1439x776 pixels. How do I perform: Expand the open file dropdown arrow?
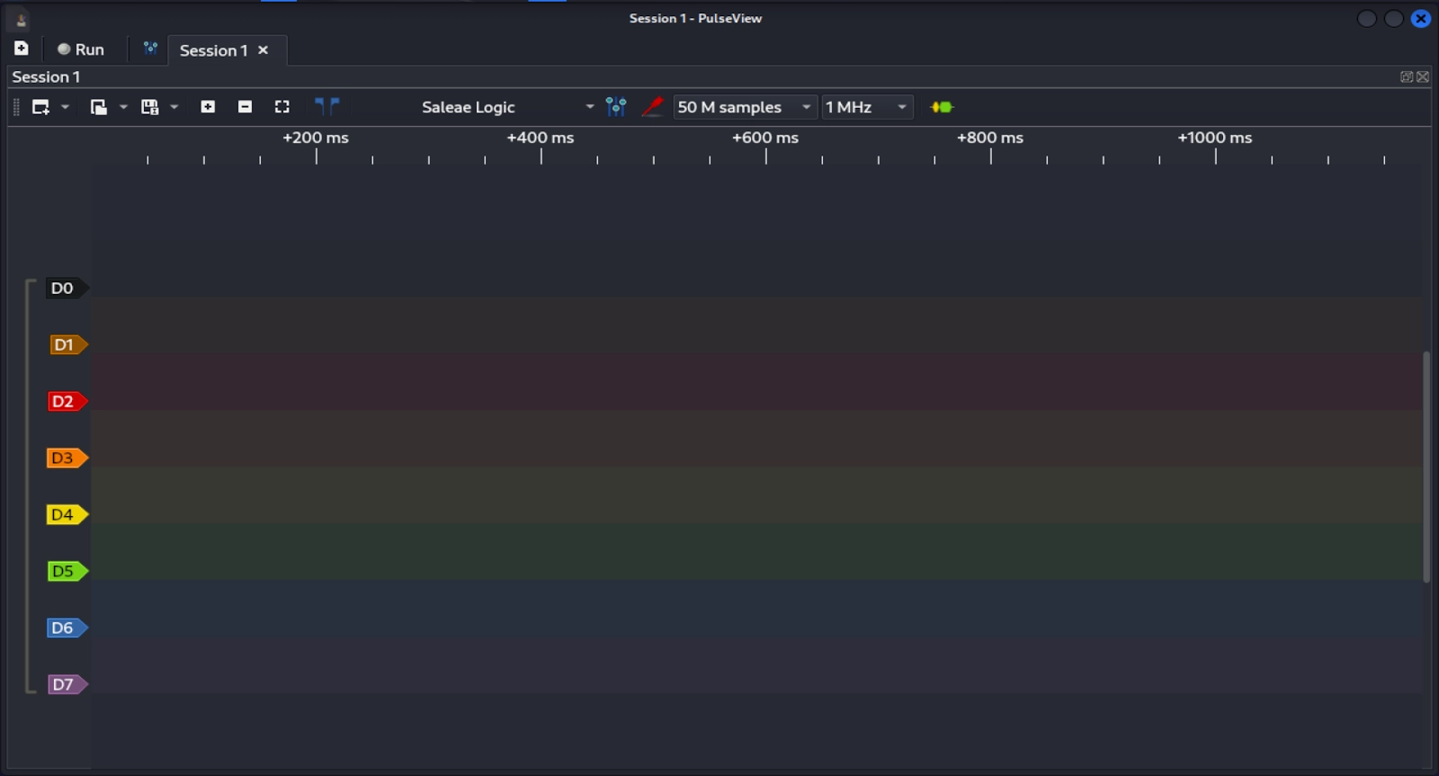coord(123,107)
